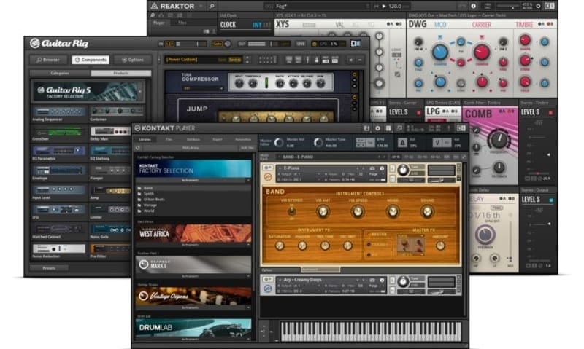Select Kontakt Files tab

[169, 139]
